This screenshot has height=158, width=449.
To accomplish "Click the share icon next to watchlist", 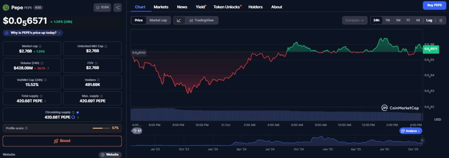I will [118, 7].
